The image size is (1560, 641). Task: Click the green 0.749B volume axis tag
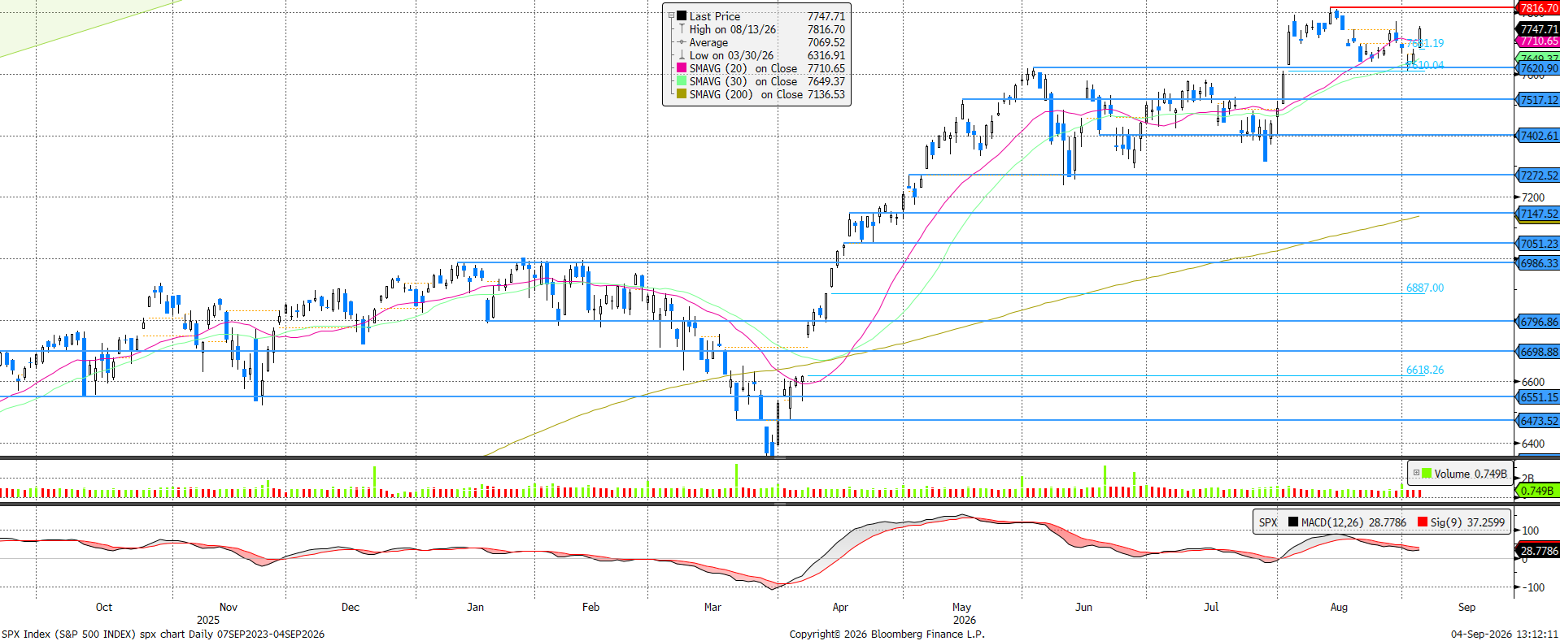coord(1537,491)
